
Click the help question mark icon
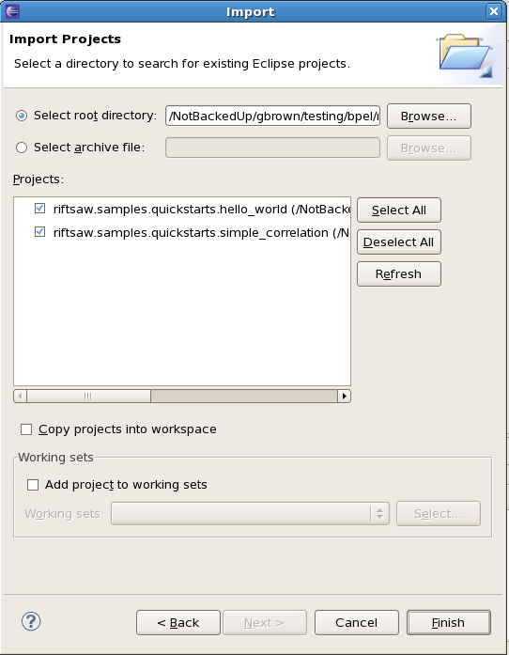click(31, 621)
